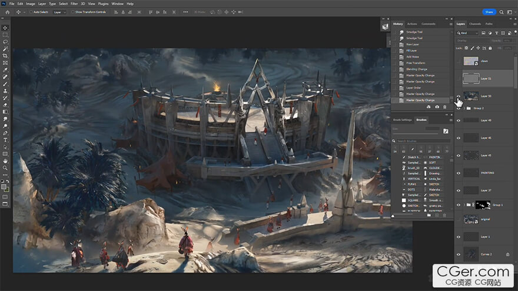Open Brushes panel flyout menu
This screenshot has width=518, height=291.
click(x=451, y=120)
